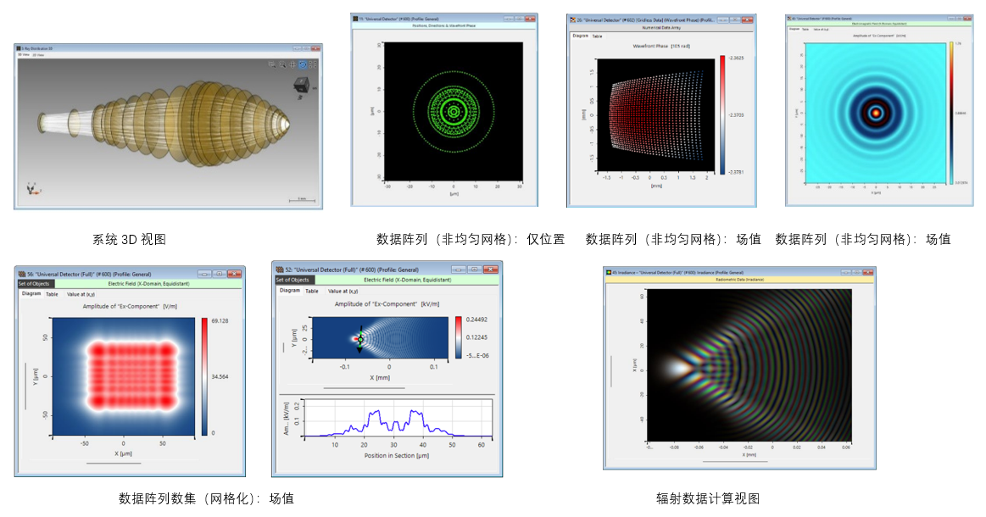Click 'Radiometric Data (Irradiance)' header in window 45 Irradiance
The width and height of the screenshot is (986, 517).
[x=739, y=279]
